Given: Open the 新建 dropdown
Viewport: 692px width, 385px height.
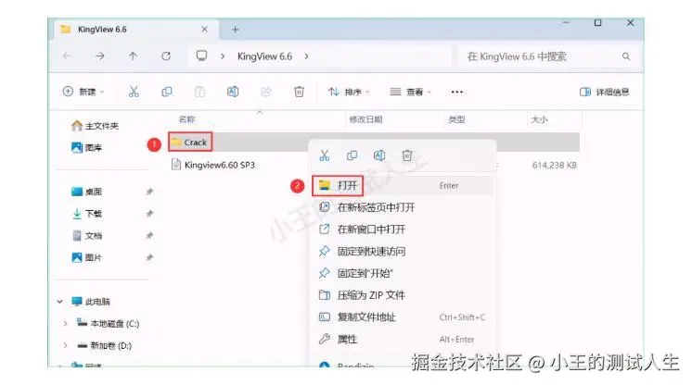Looking at the screenshot, I should pyautogui.click(x=83, y=92).
